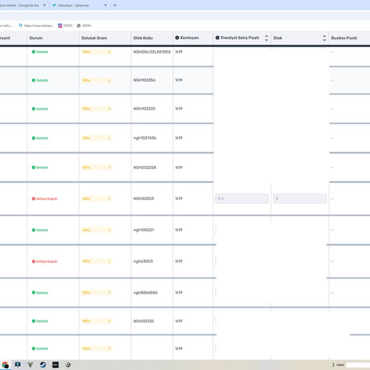Viewport: 370px width, 370px height.
Task: Sort by Trendyol Satış Fiyatı arrows
Action: point(266,38)
